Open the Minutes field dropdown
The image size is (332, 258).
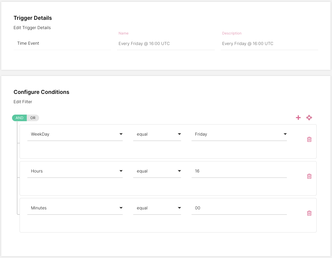pyautogui.click(x=75, y=208)
